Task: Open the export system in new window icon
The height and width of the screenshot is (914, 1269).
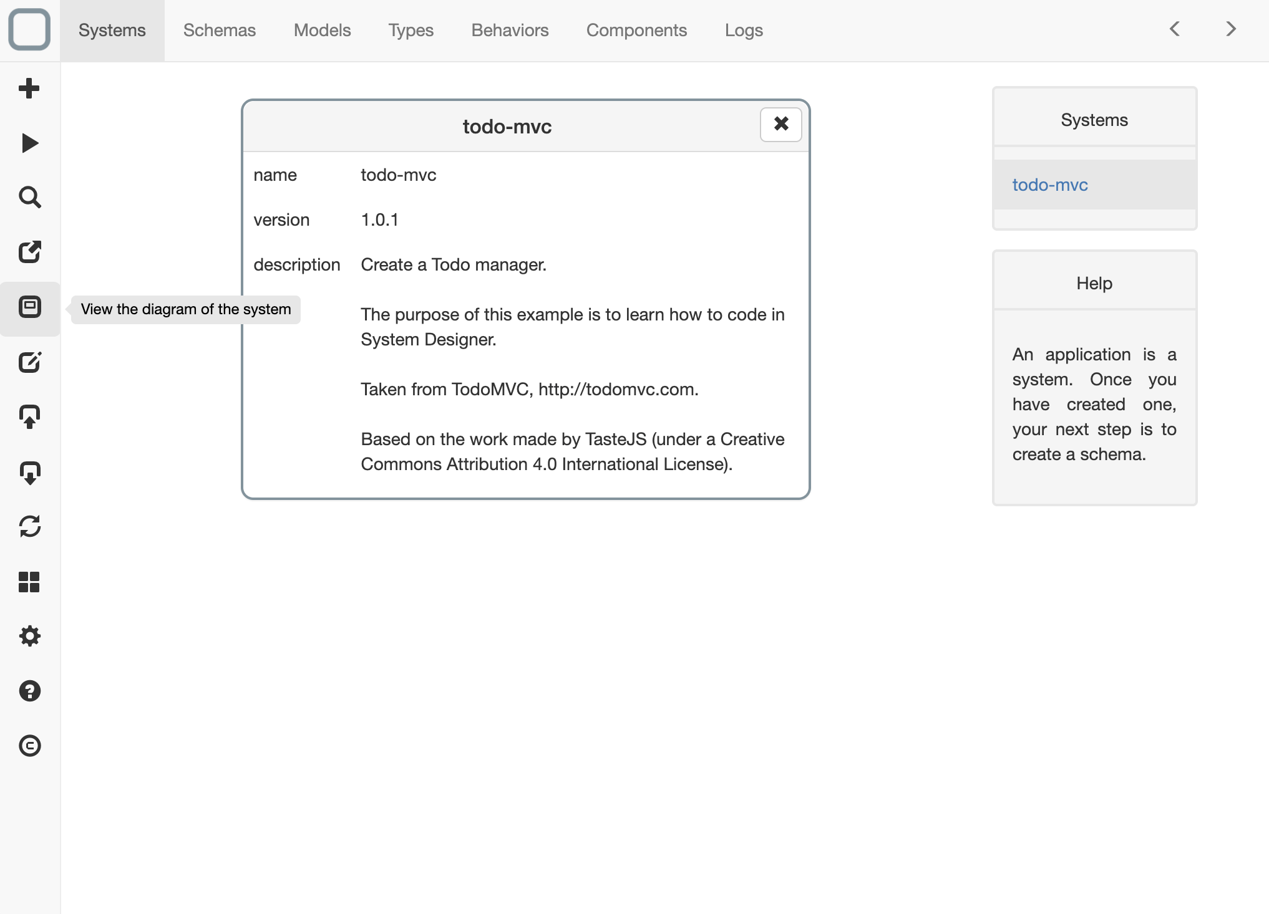Action: point(29,252)
